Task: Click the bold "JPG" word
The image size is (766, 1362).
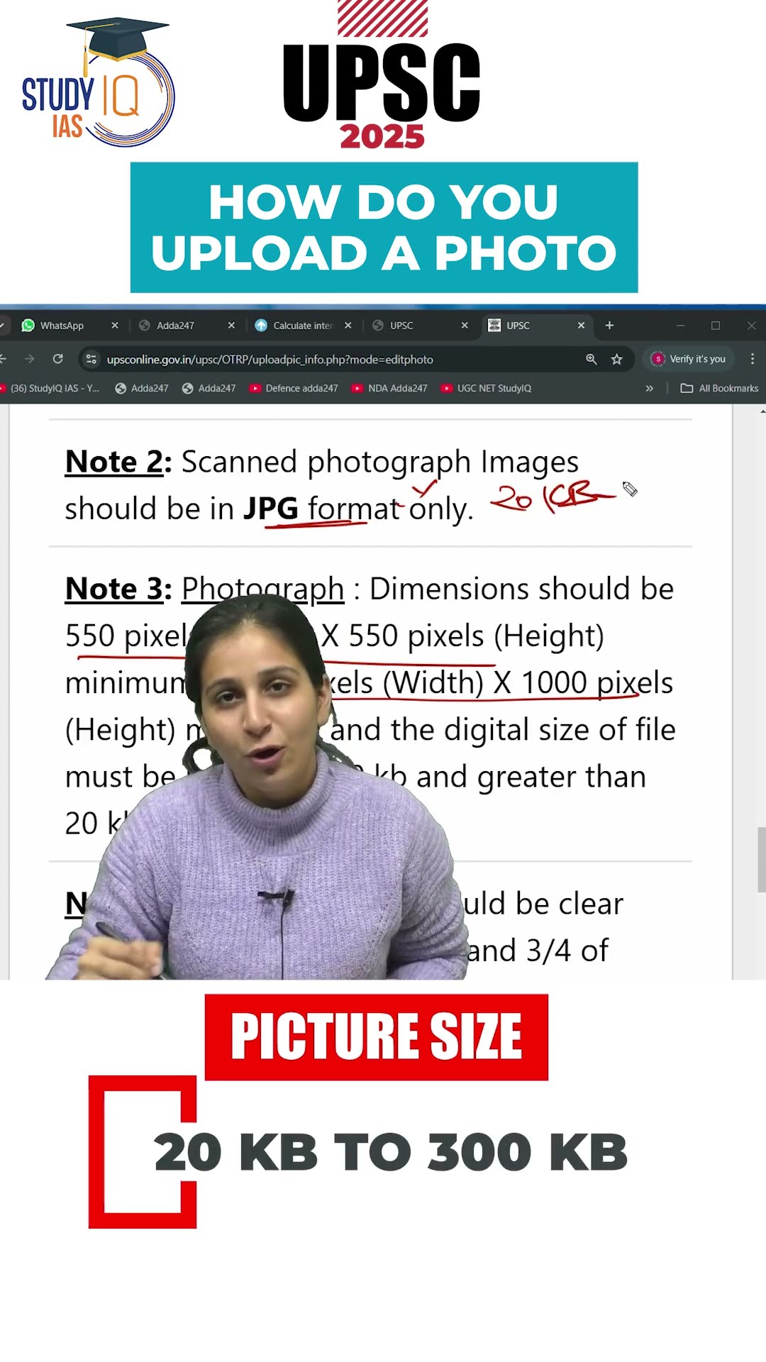Action: 271,509
